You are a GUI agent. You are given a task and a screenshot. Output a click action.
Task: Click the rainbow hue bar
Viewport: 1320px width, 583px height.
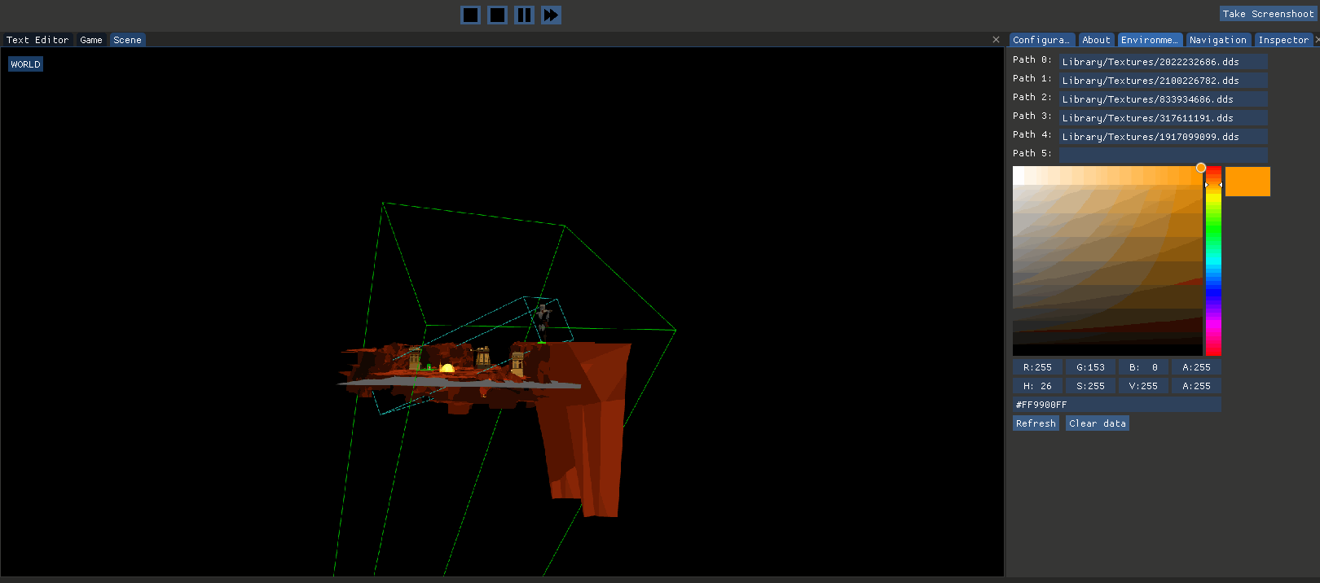[1213, 261]
